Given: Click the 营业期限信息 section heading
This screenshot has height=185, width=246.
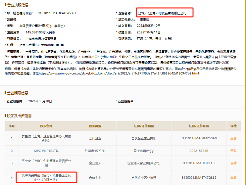Looking at the screenshot, I should [18, 93].
